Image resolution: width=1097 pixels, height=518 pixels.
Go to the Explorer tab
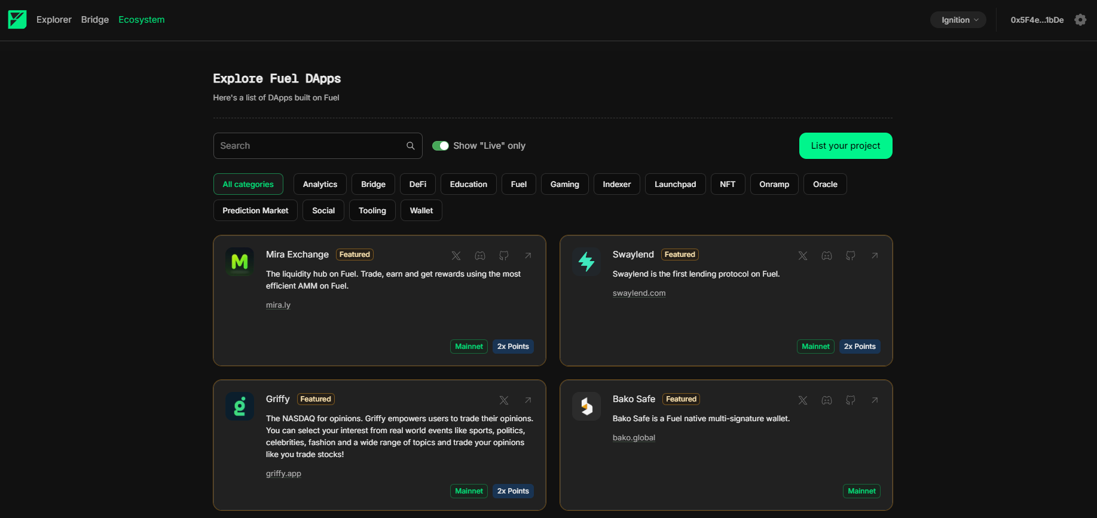point(54,20)
